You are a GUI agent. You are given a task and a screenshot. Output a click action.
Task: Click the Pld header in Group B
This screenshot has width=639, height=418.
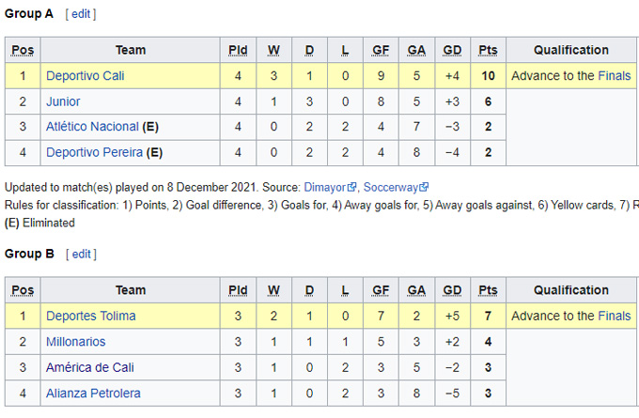tap(238, 290)
